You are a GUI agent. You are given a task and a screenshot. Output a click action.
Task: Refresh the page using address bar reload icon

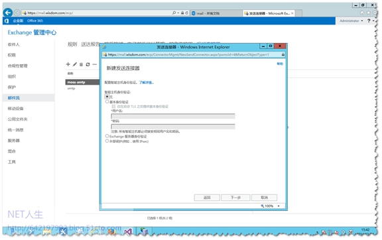tap(186, 13)
